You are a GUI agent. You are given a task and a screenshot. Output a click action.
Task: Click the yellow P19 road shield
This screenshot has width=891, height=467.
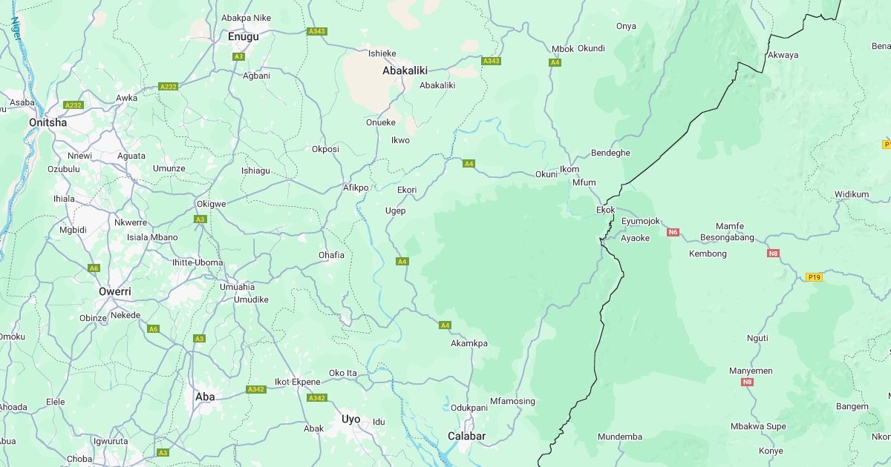click(815, 277)
